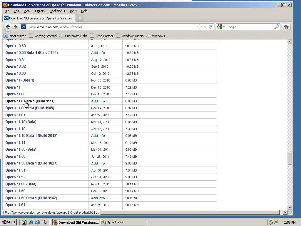The width and height of the screenshot is (301, 226).
Task: Click the vertical scrollbar thumb
Action: tap(290, 158)
